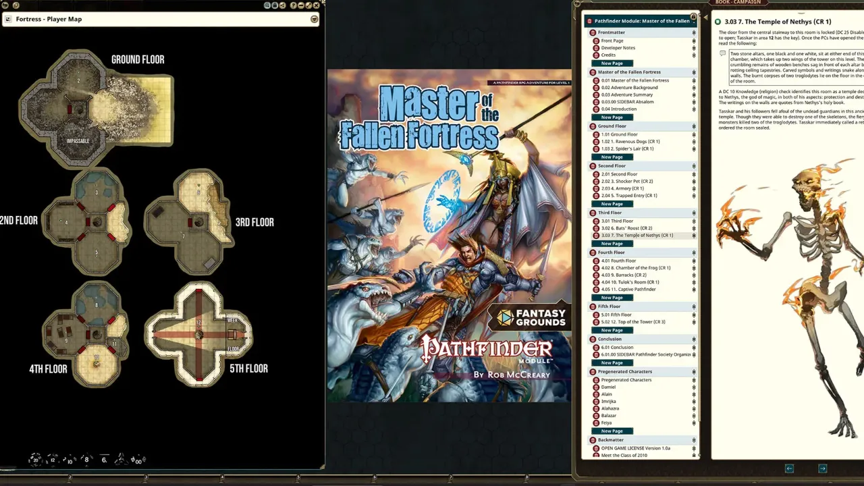
Task: Click New Page under Fifth Floor
Action: (612, 330)
